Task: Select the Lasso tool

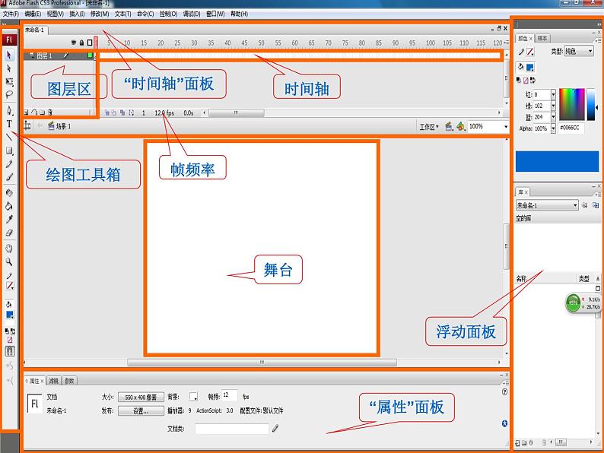Action: [x=9, y=95]
